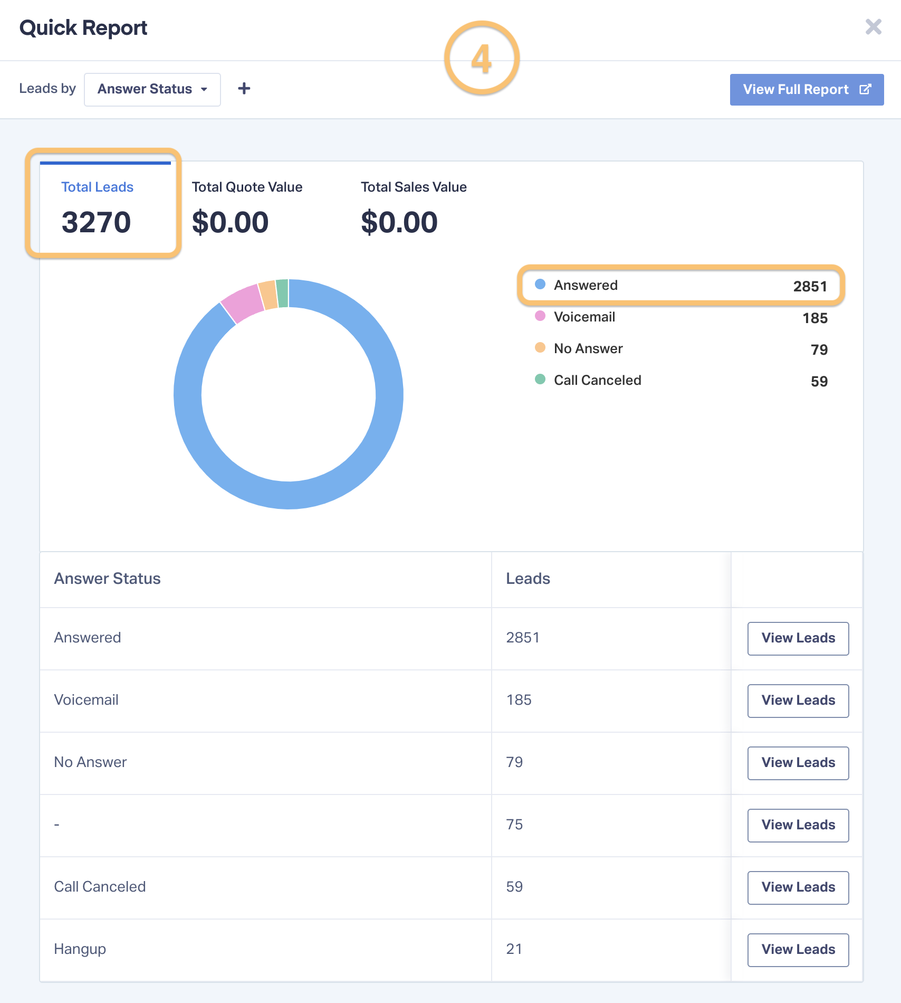Click the pink Voicemail donut segment
The height and width of the screenshot is (1003, 901).
(244, 304)
